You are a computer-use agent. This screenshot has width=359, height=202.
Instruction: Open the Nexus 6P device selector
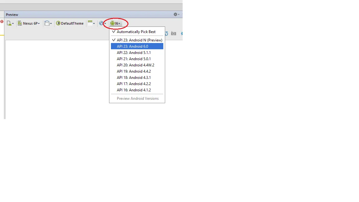[x=29, y=23]
